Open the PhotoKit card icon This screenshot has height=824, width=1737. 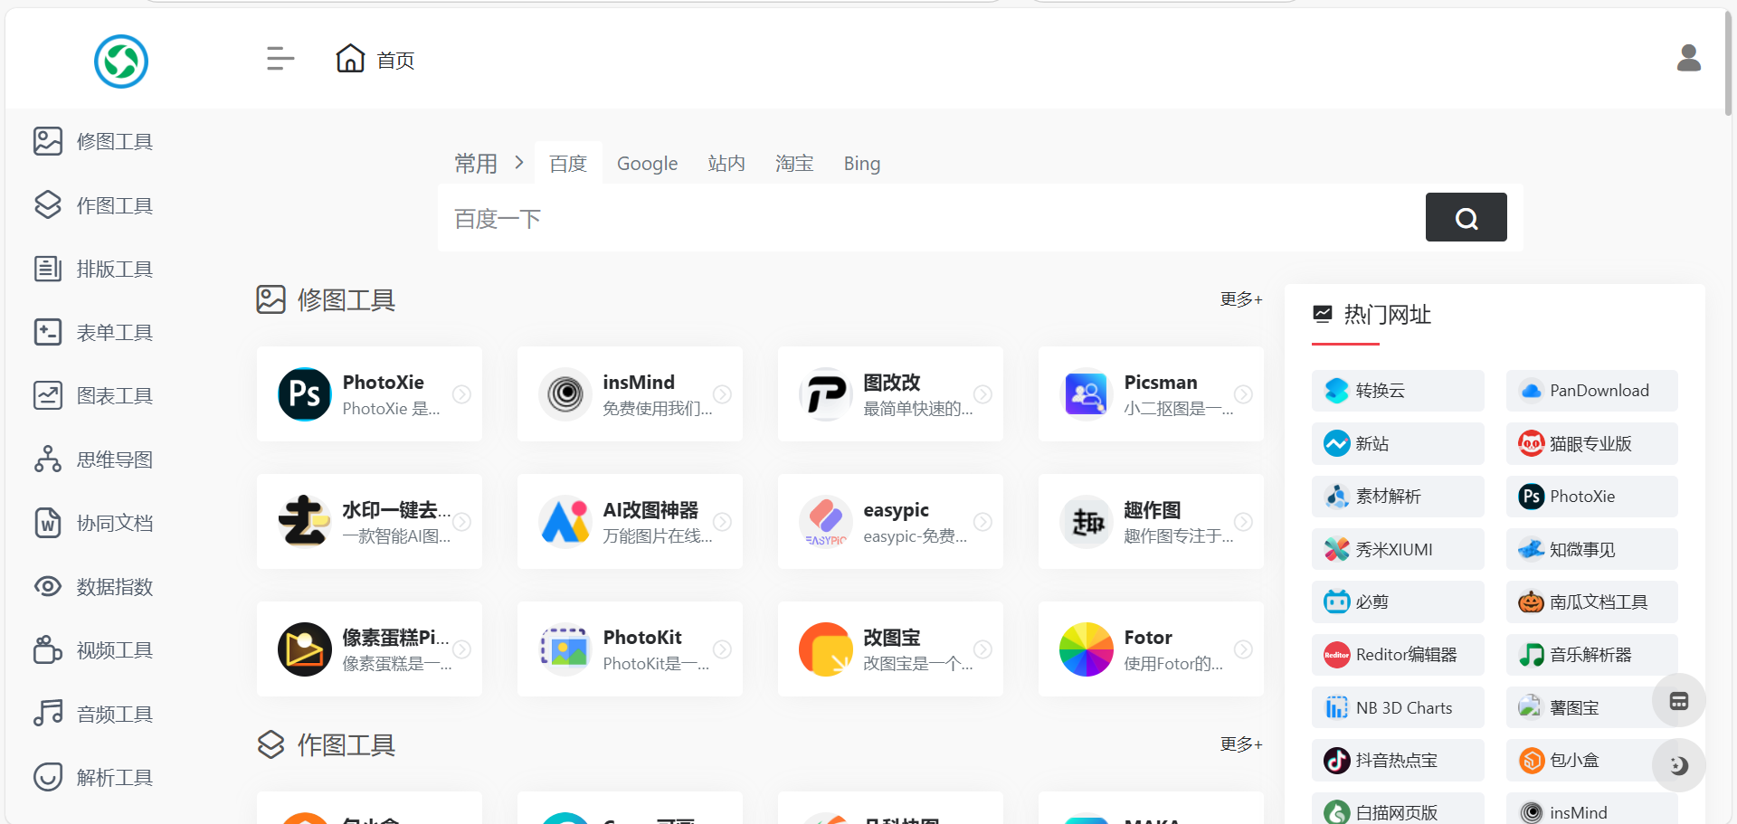565,649
